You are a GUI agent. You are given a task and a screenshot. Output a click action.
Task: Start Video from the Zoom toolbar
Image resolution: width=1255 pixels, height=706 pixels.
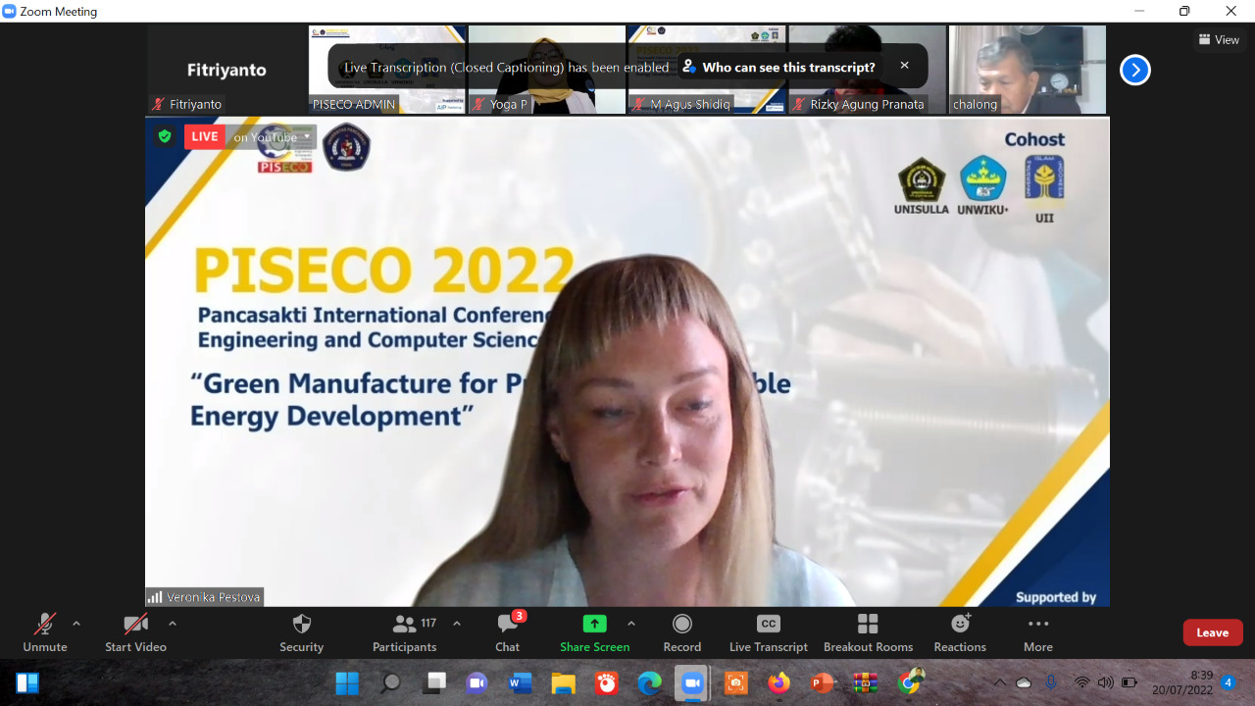(x=135, y=633)
